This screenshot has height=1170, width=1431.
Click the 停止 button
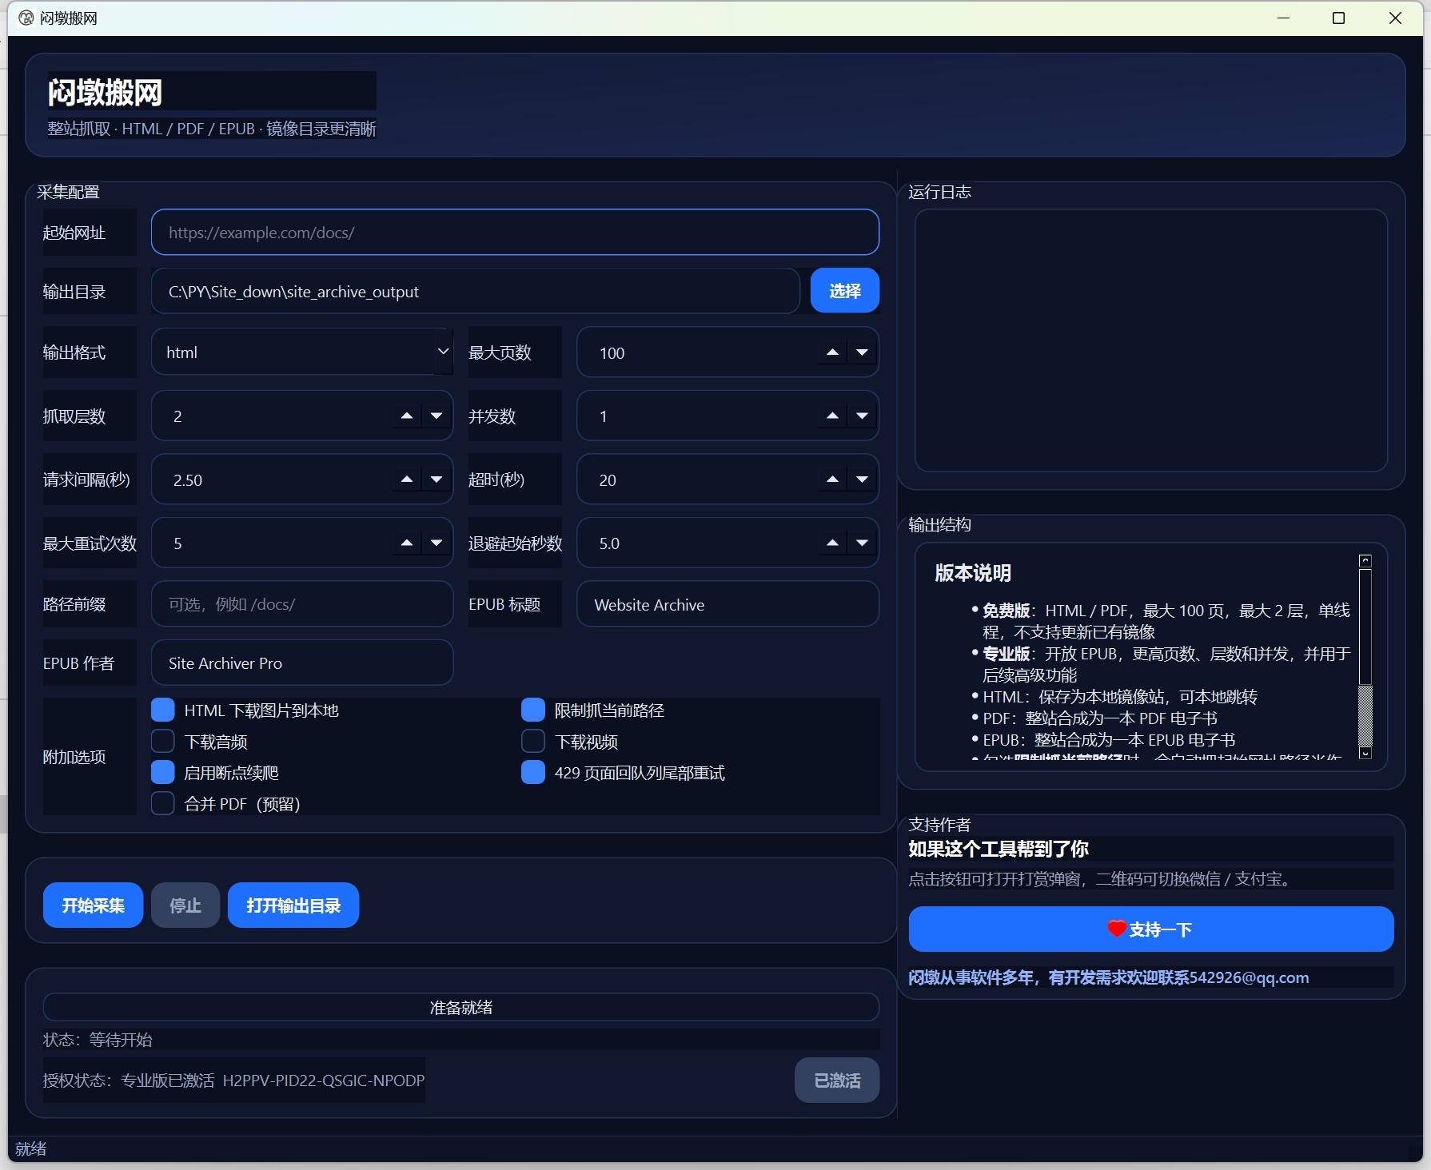pos(185,905)
